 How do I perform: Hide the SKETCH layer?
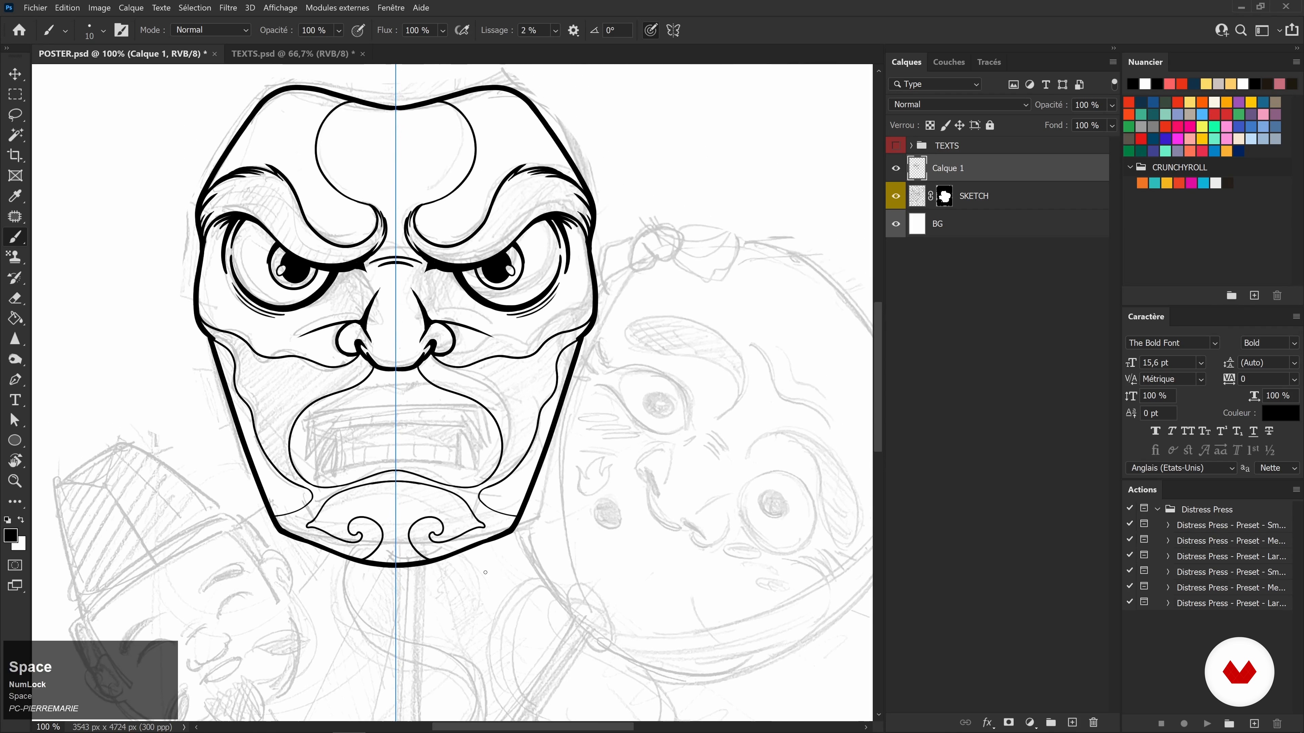(x=895, y=196)
